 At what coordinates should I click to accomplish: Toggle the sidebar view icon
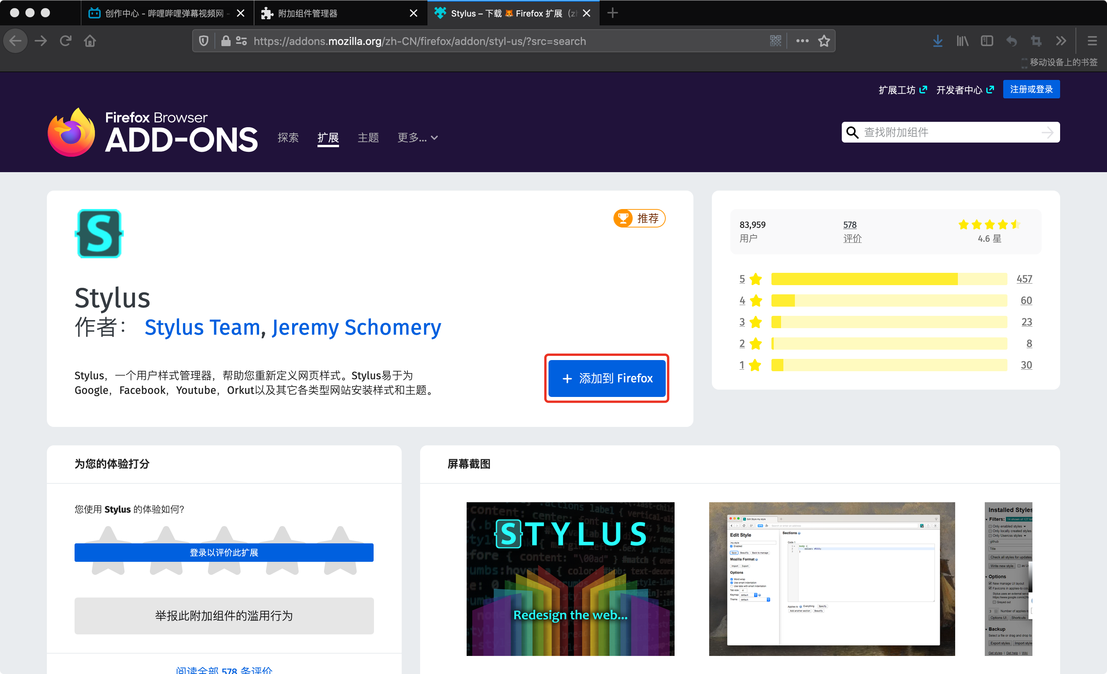pyautogui.click(x=987, y=41)
